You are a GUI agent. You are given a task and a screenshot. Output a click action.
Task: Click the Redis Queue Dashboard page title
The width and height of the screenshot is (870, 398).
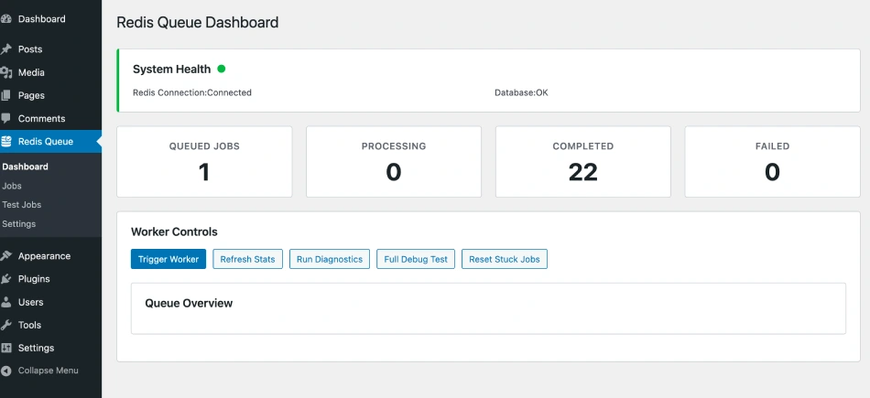tap(198, 23)
